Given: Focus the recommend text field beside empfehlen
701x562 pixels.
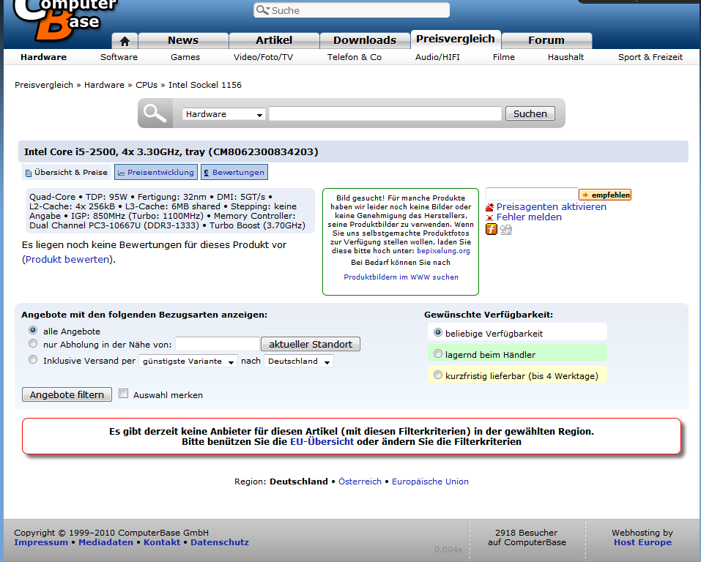Looking at the screenshot, I should (532, 195).
